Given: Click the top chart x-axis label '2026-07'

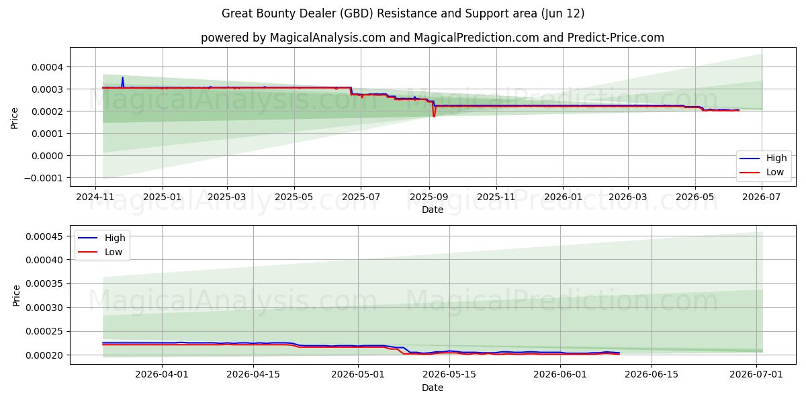Looking at the screenshot, I should (x=762, y=197).
